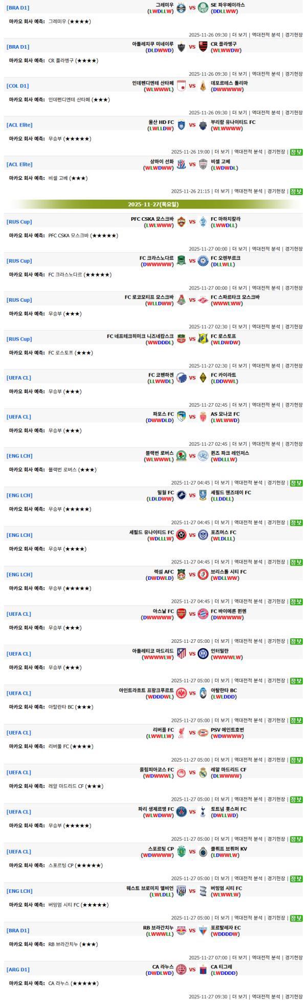The height and width of the screenshot is (1002, 307).
Task: Click the Blackburn Rovers crest
Action: pos(181,456)
